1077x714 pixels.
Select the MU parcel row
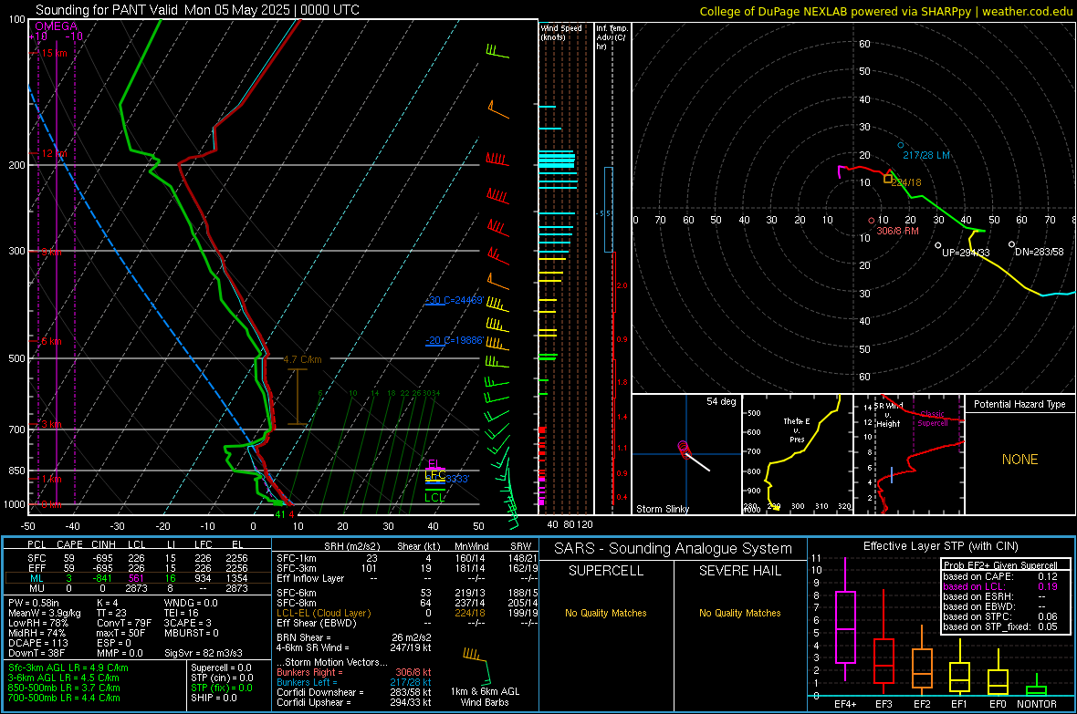(x=138, y=588)
